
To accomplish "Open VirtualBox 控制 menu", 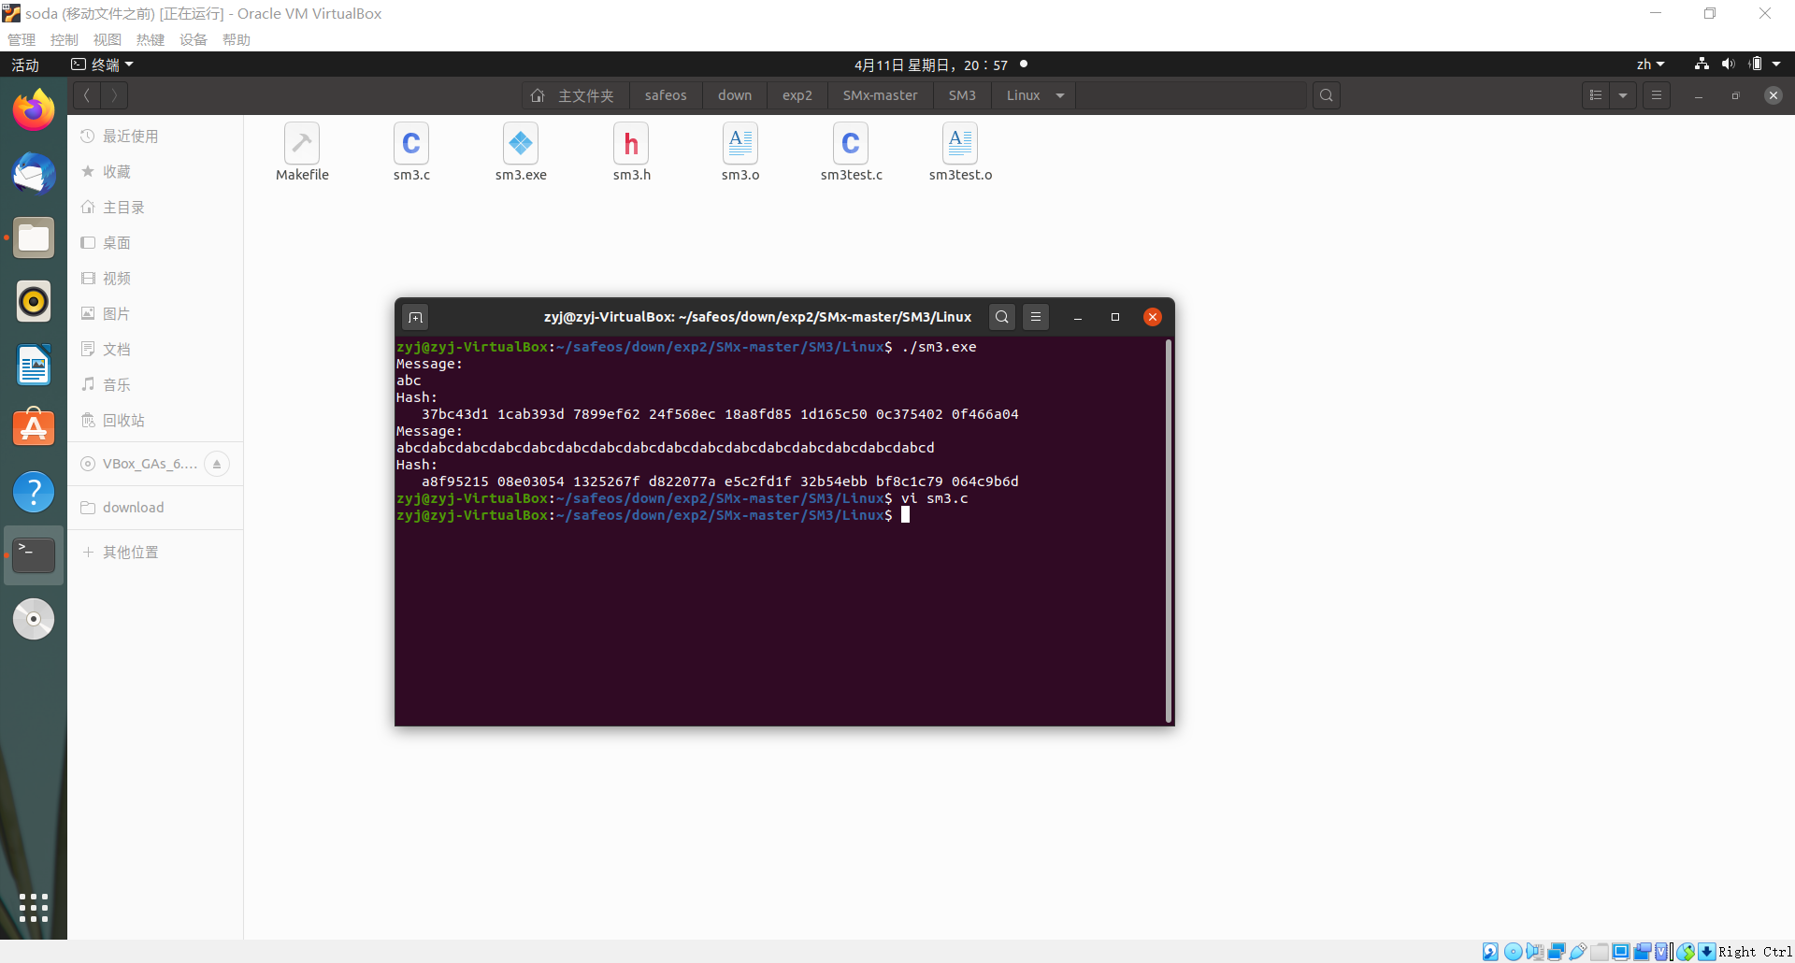I will [65, 39].
